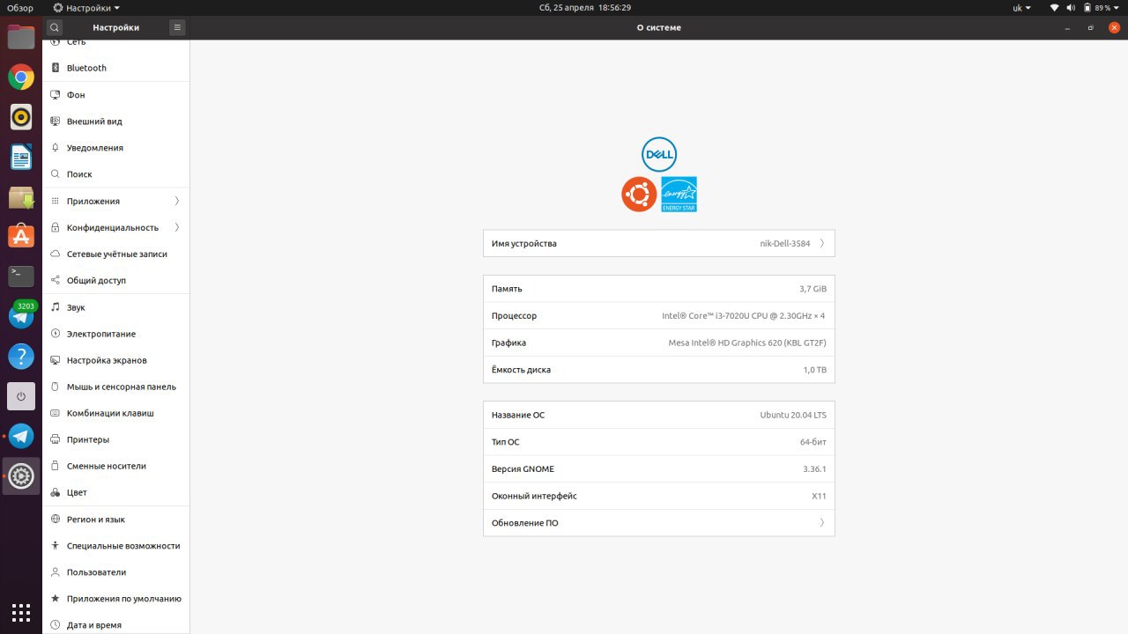1128x634 pixels.
Task: Open Files manager from dock
Action: [21, 37]
